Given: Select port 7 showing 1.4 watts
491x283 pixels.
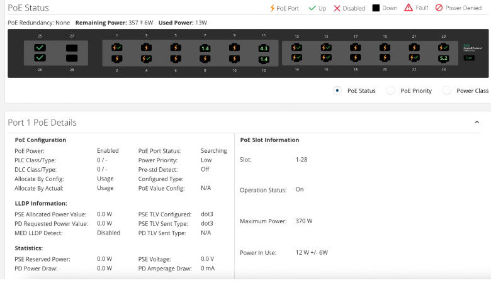Looking at the screenshot, I should [205, 48].
